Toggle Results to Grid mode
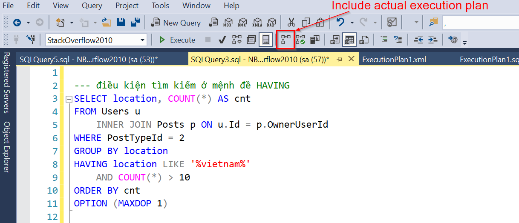This screenshot has width=519, height=223. pos(349,40)
